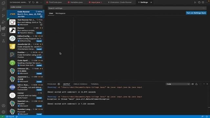Select the Code Runner extension entry

26,14
